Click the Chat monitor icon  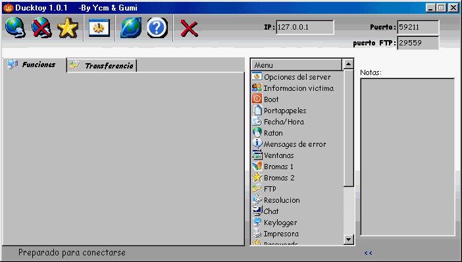coord(257,211)
